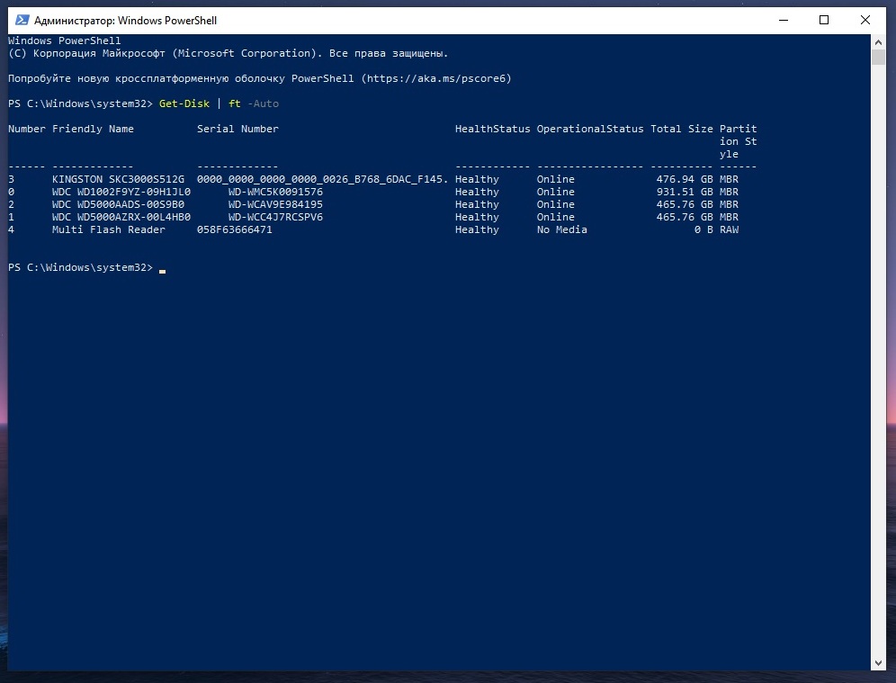The height and width of the screenshot is (683, 896).
Task: Click the 'HealthStatus' column header
Action: [x=492, y=129]
